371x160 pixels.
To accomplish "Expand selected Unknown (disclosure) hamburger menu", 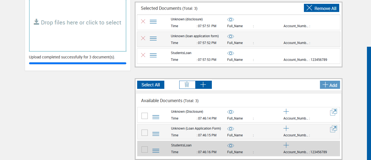I will pos(153,22).
